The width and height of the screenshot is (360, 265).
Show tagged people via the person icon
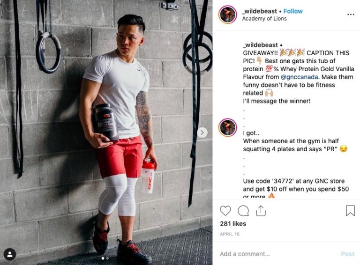tap(10, 254)
